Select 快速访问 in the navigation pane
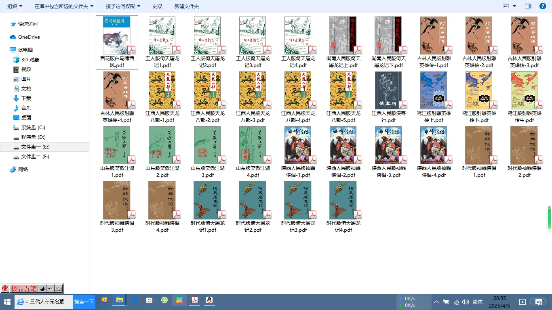Image resolution: width=552 pixels, height=310 pixels. pos(24,24)
